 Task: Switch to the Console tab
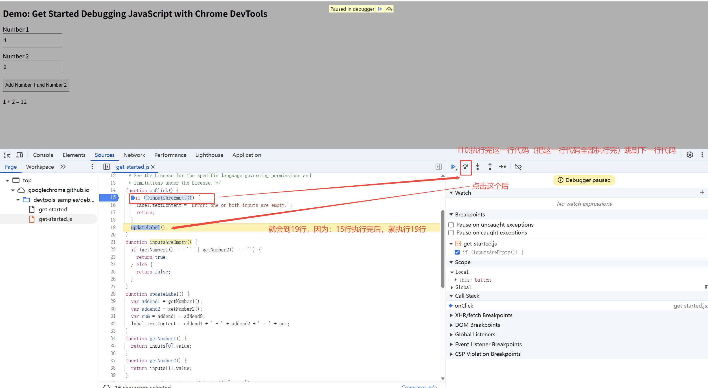tap(43, 155)
